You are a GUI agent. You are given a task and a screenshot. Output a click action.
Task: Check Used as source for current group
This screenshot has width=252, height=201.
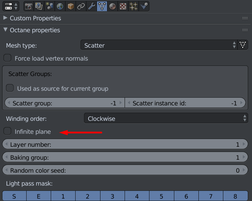(x=10, y=88)
